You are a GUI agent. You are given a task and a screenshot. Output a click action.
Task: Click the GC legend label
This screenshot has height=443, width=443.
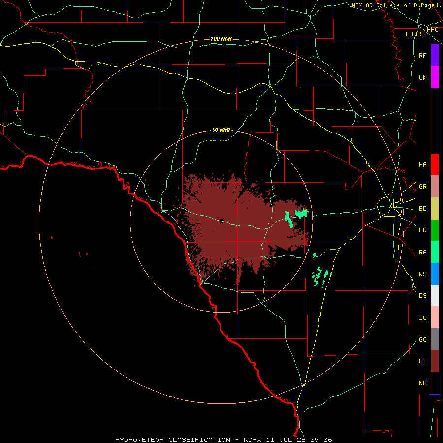(423, 340)
